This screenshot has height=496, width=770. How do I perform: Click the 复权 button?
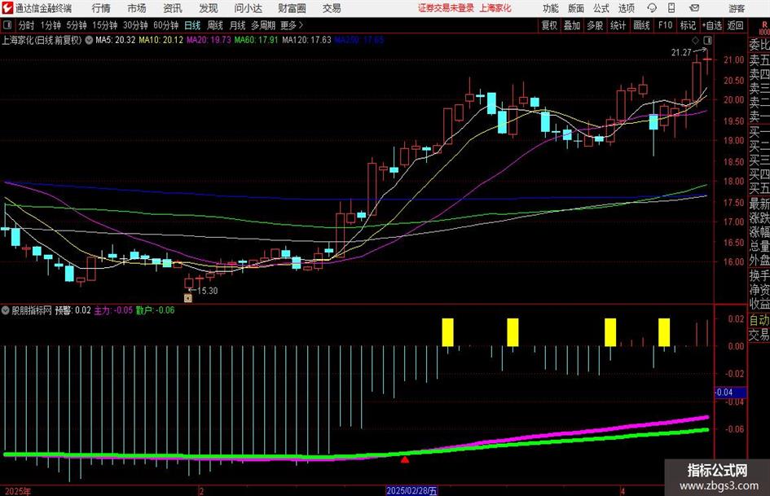click(549, 25)
